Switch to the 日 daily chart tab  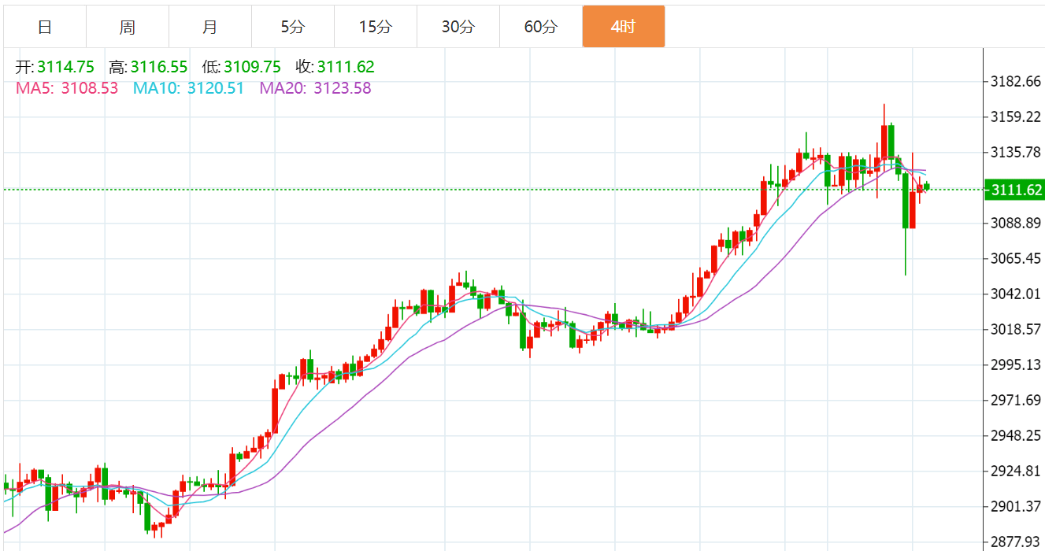(x=45, y=27)
